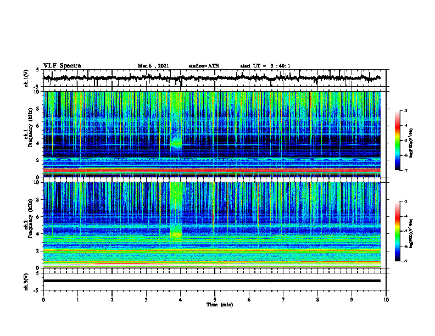Screen dimensions: 435x336
Task: Click time axis tick label "1"
Action: click(x=77, y=300)
